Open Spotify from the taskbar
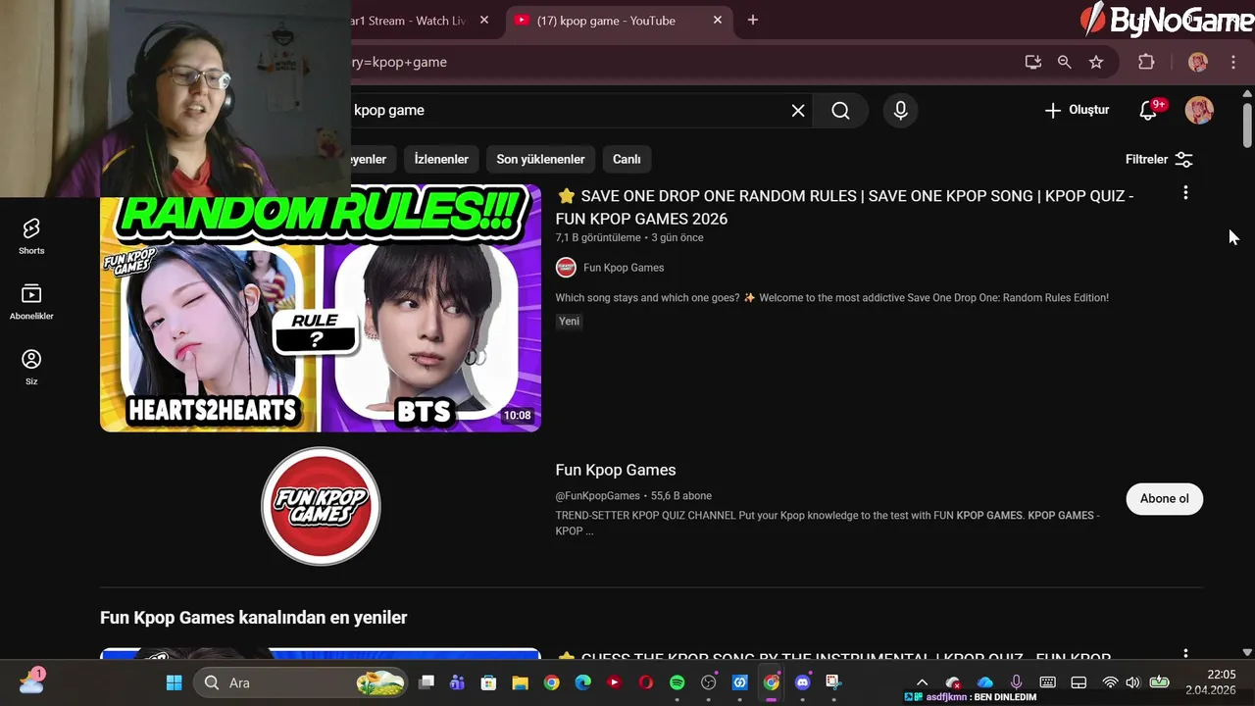Screen dimensions: 1255x706 coord(677,682)
